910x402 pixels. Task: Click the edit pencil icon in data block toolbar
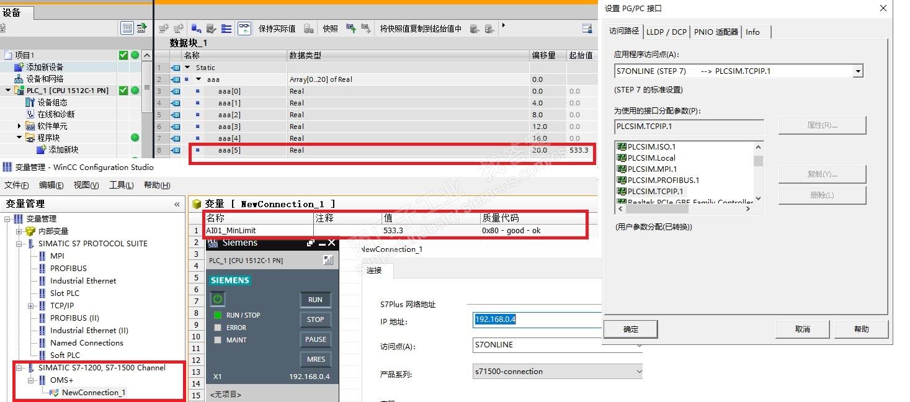click(211, 29)
